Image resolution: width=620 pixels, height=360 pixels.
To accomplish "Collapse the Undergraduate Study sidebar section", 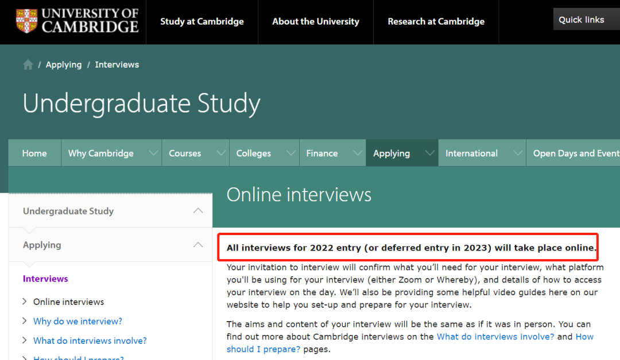I will click(x=198, y=211).
